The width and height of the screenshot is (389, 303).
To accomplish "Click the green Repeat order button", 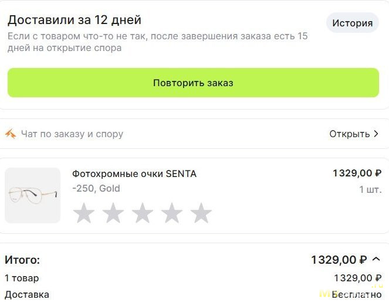I will [193, 83].
